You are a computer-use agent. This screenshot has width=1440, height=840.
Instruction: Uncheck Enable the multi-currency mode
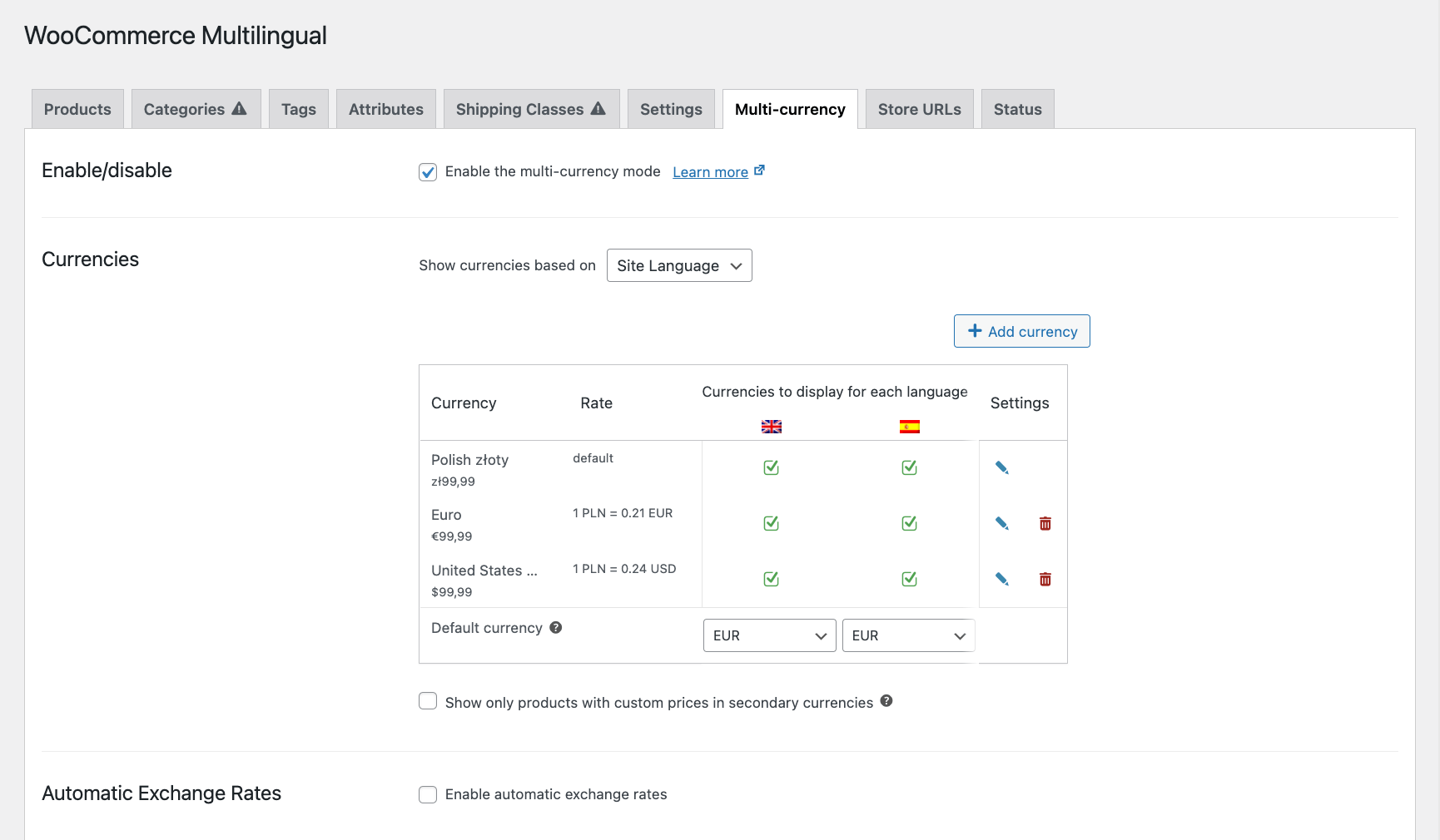click(x=428, y=172)
